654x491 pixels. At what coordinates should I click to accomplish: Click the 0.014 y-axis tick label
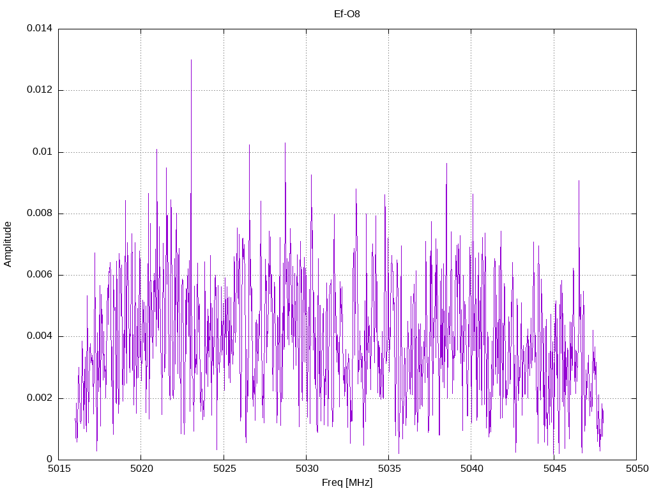pyautogui.click(x=40, y=28)
